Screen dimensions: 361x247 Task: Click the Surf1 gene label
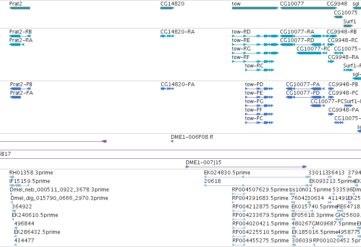tap(350, 22)
